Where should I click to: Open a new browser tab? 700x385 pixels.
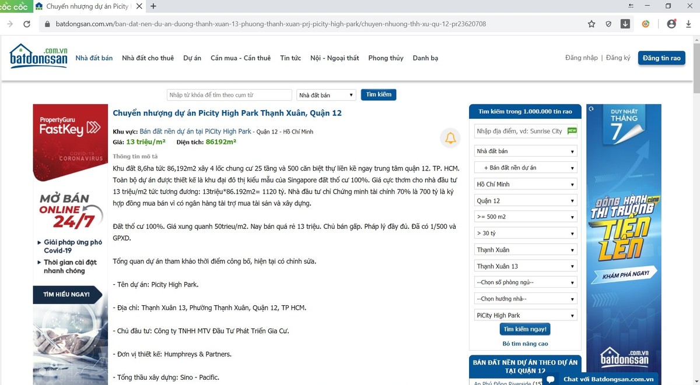(x=153, y=6)
